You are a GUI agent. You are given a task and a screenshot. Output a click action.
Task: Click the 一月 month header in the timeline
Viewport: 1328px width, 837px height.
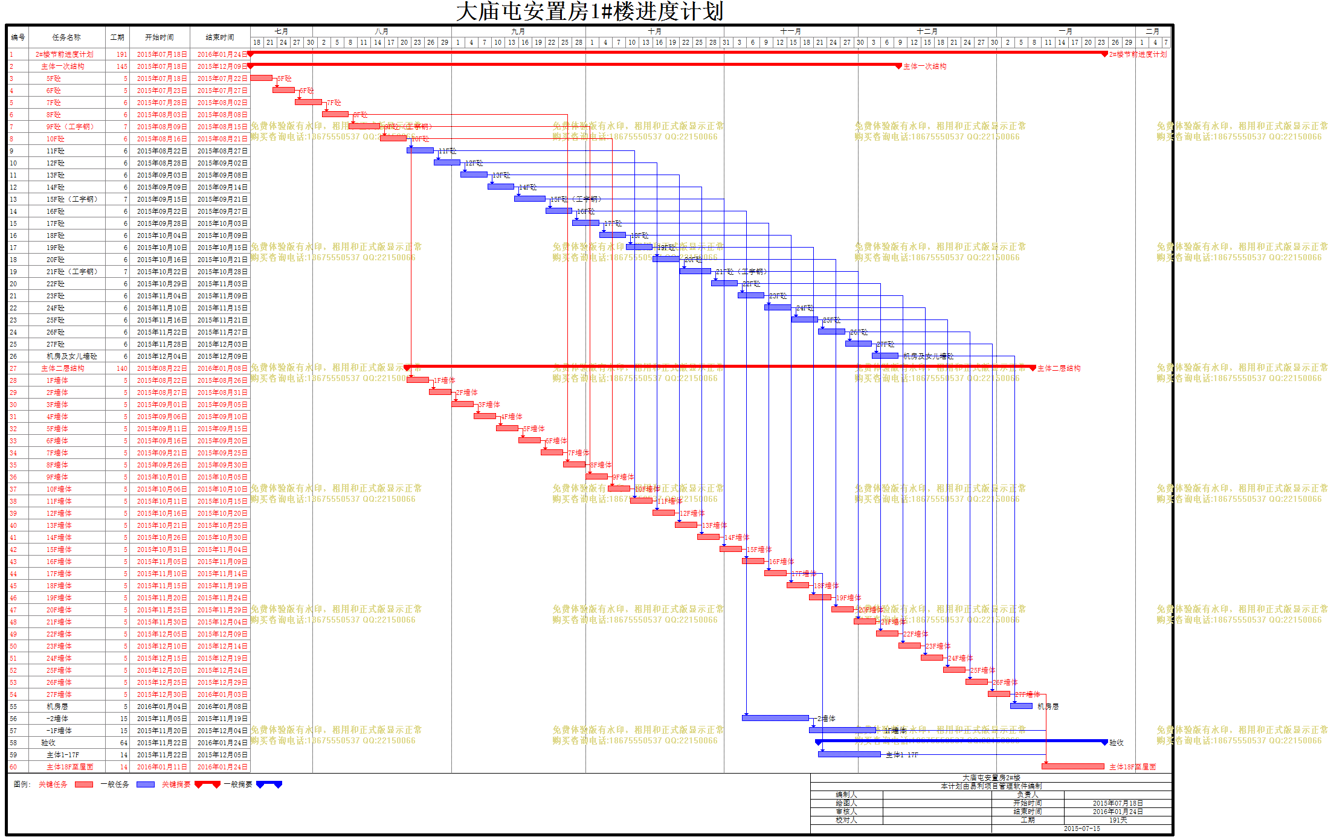[x=1066, y=31]
